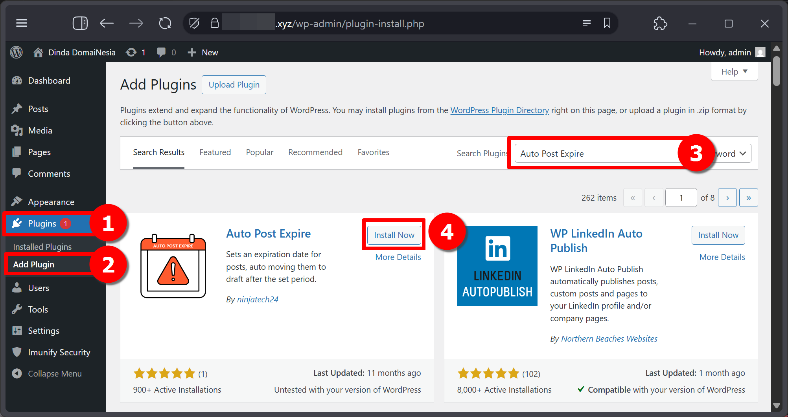Bookmark this page with the bookmark icon
The height and width of the screenshot is (417, 788).
607,23
